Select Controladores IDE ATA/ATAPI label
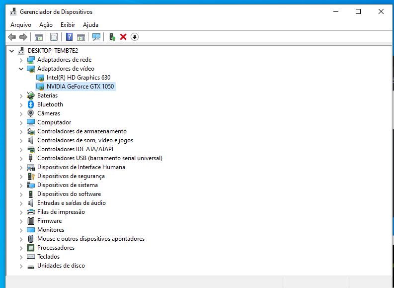 [x=75, y=149]
